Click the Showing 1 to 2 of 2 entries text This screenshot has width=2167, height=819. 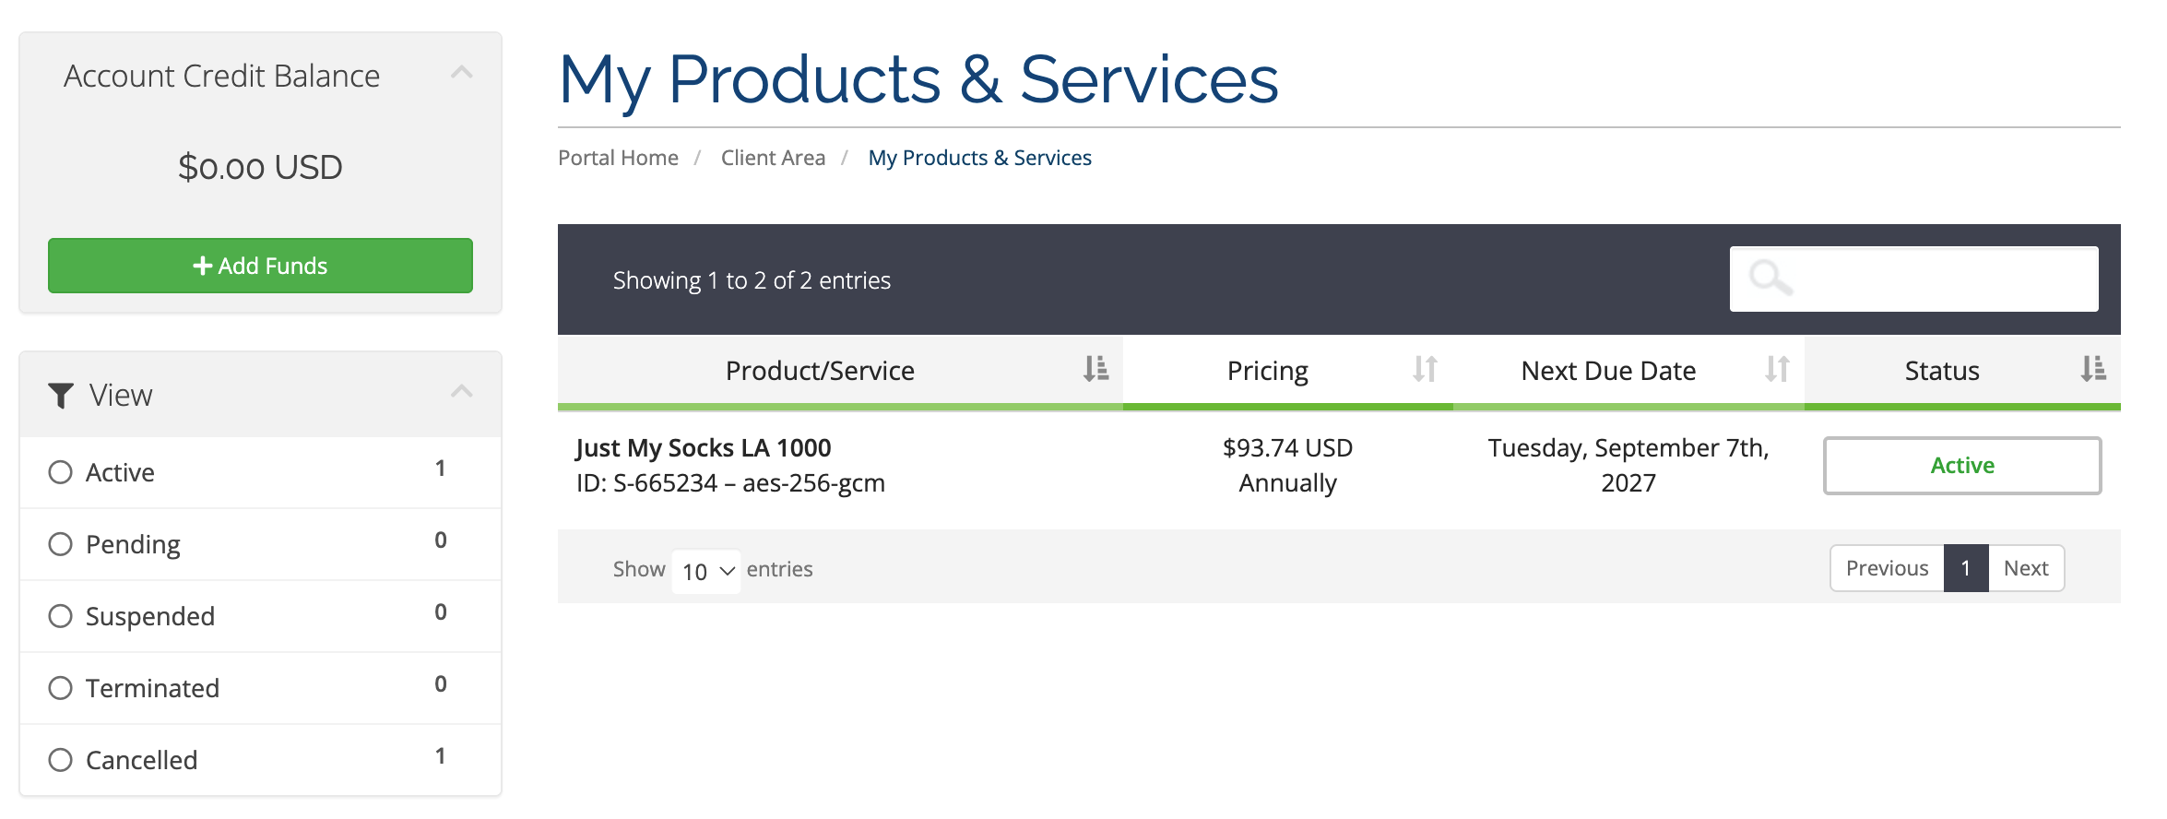click(752, 280)
